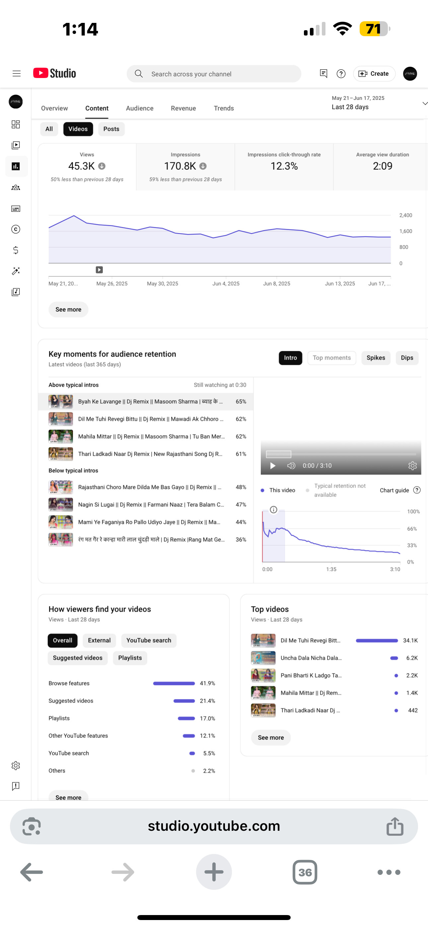Switch to the Trends tab

[224, 108]
